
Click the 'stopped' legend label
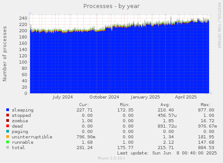point(21,116)
